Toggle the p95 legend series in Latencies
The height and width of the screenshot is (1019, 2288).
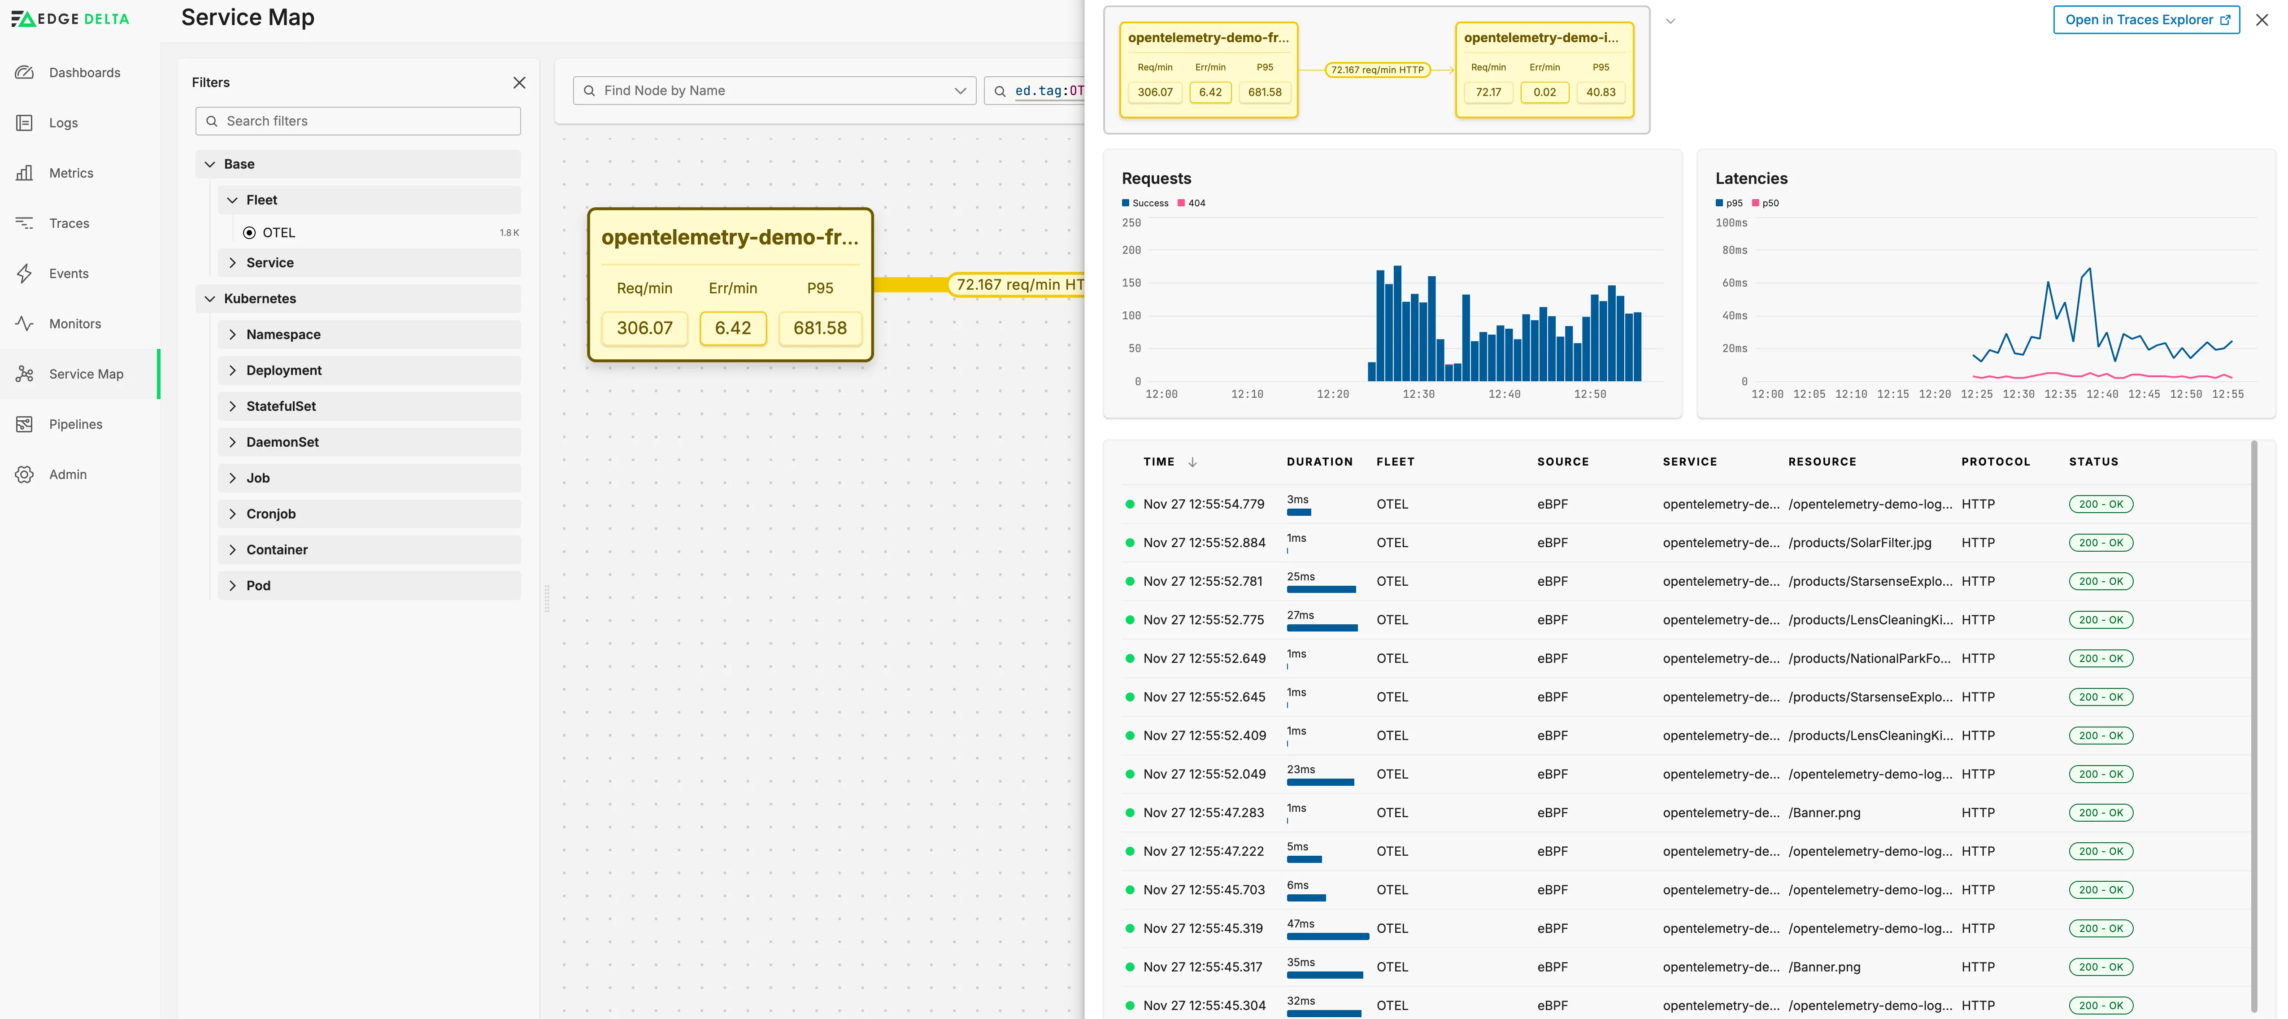[1729, 204]
